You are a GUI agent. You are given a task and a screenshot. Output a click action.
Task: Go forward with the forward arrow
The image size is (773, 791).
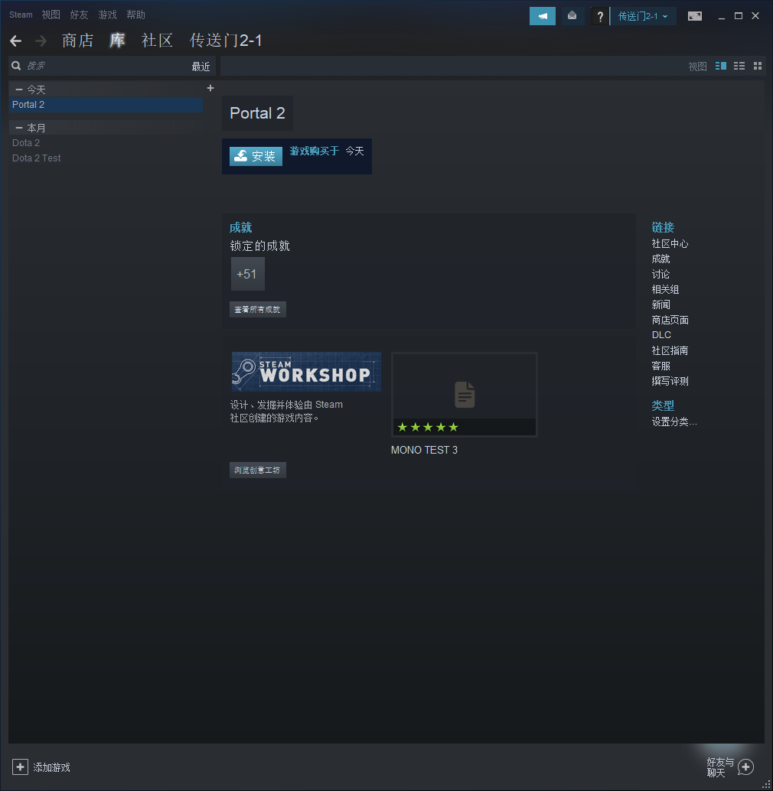coord(41,41)
